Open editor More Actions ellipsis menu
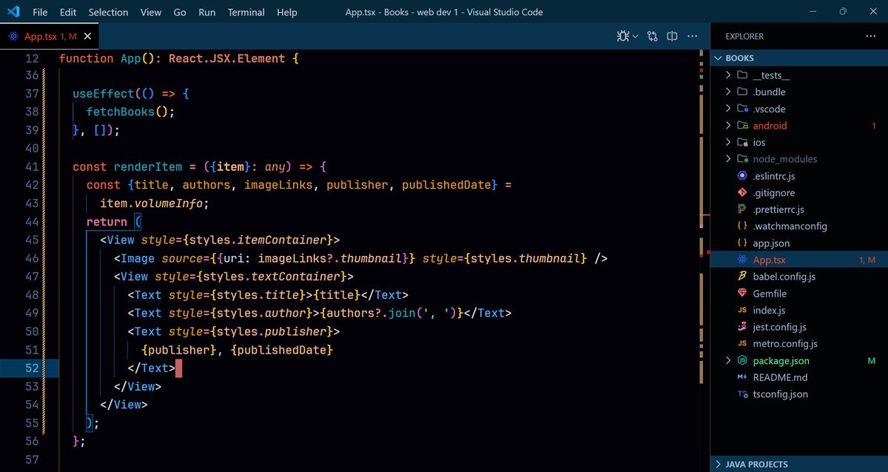This screenshot has width=888, height=472. [x=693, y=36]
